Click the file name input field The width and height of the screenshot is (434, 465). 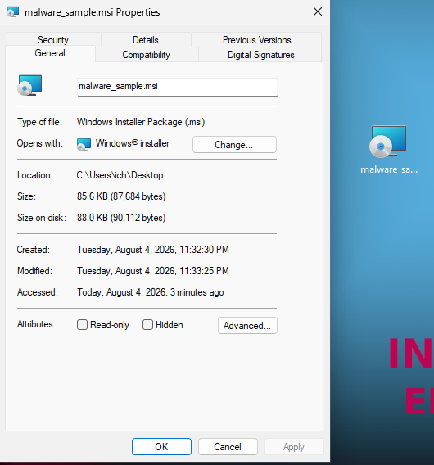(x=178, y=87)
